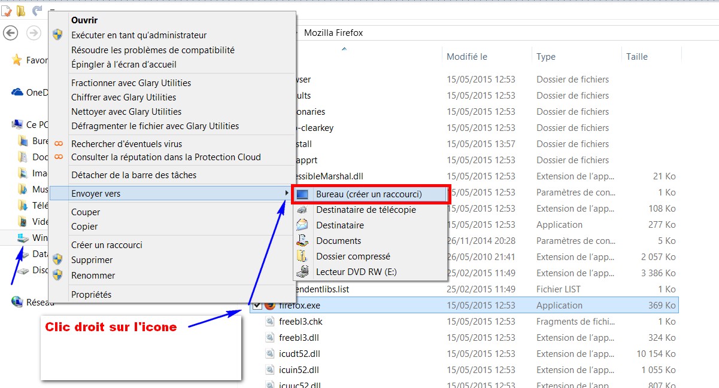The height and width of the screenshot is (388, 719).
Task: Click the forward navigation arrow
Action: click(34, 33)
